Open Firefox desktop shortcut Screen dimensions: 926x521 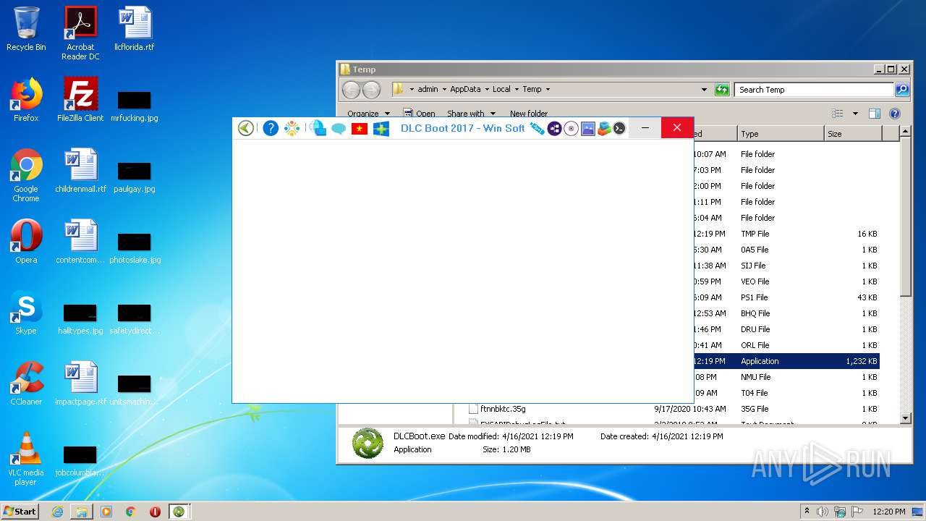pos(26,100)
